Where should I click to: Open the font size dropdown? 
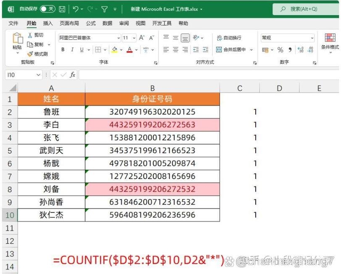click(x=134, y=38)
